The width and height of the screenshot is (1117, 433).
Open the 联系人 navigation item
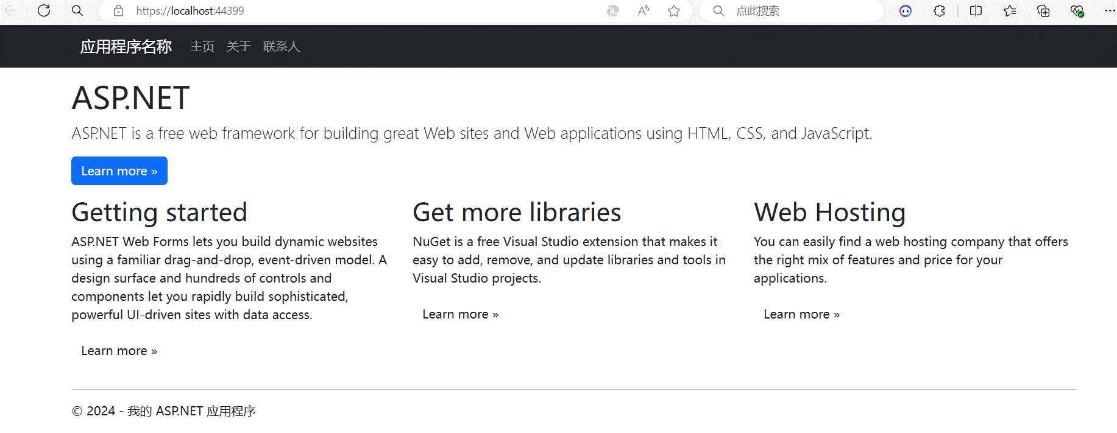click(281, 46)
